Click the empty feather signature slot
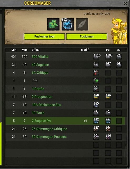The width and height of the screenshot is (130, 169). pos(82,24)
